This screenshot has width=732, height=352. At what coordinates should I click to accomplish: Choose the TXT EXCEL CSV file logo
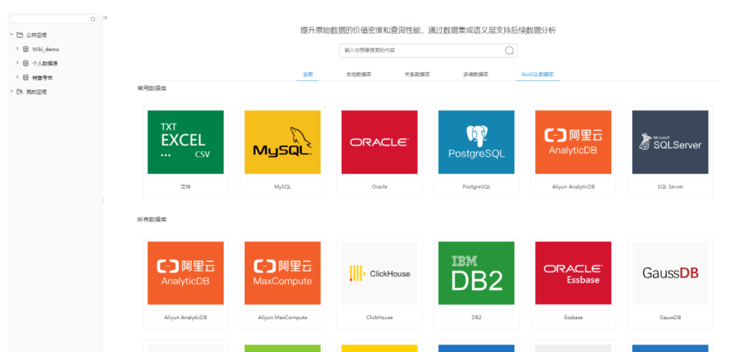(186, 142)
